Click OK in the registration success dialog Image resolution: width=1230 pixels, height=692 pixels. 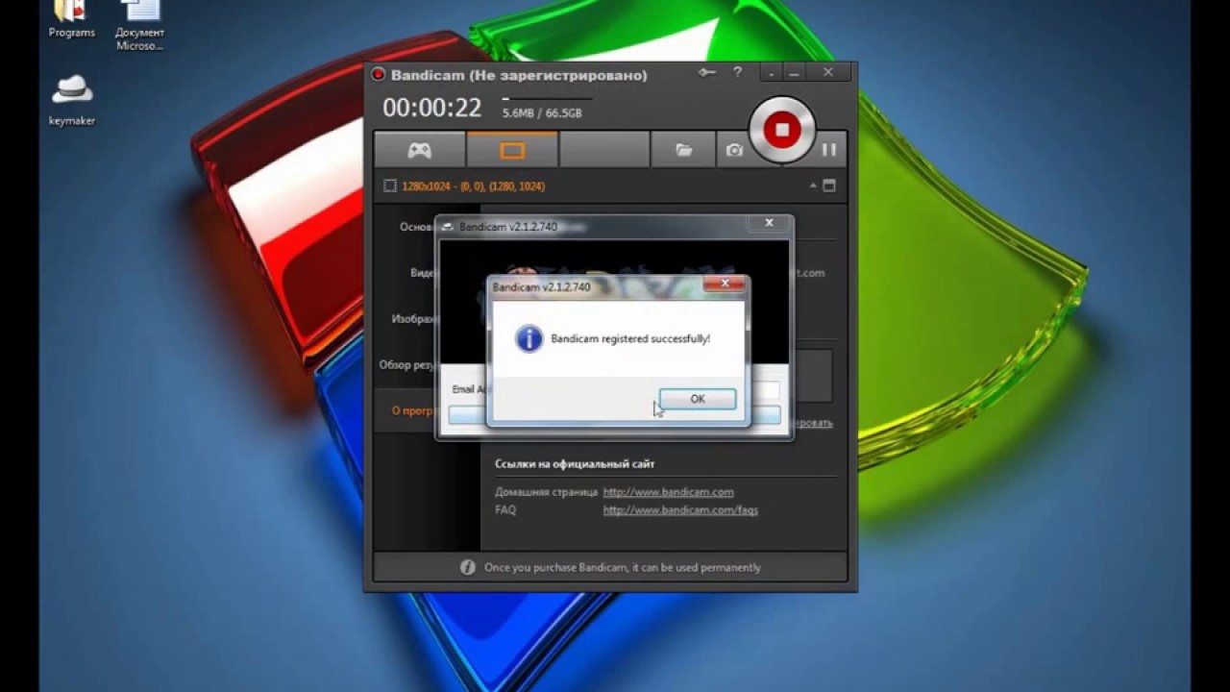pyautogui.click(x=698, y=399)
